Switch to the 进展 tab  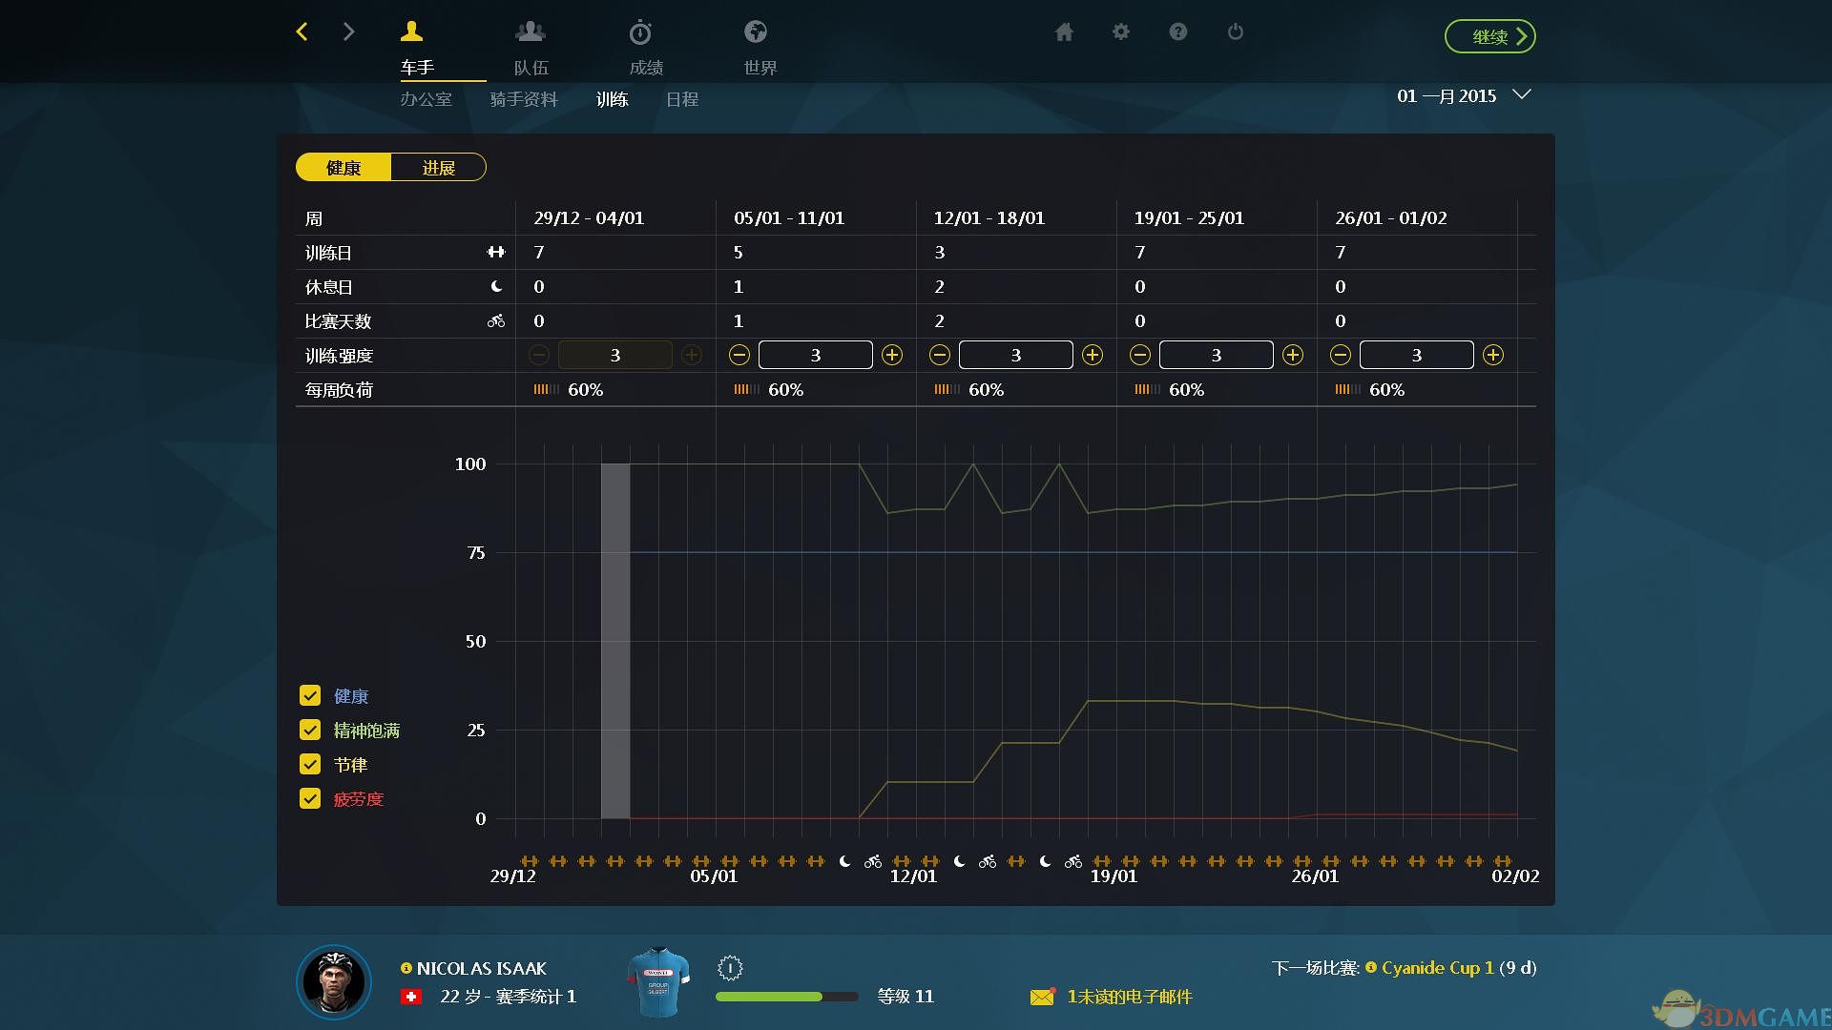pyautogui.click(x=438, y=168)
